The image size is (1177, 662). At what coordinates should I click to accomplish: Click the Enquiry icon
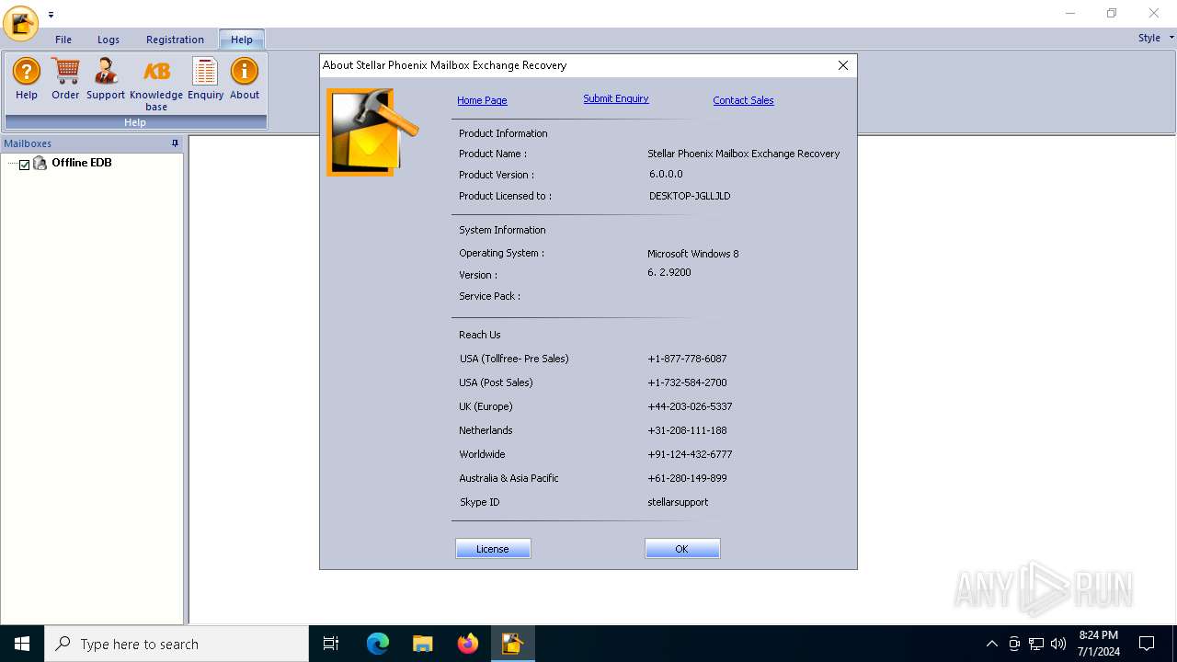[x=205, y=78]
